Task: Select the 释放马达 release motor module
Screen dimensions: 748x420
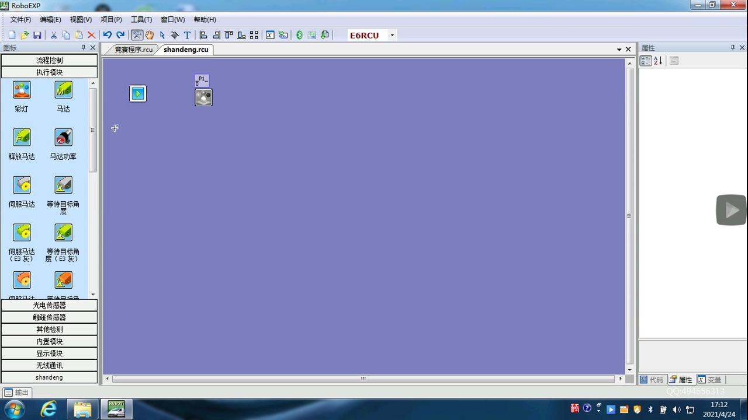Action: [22, 138]
